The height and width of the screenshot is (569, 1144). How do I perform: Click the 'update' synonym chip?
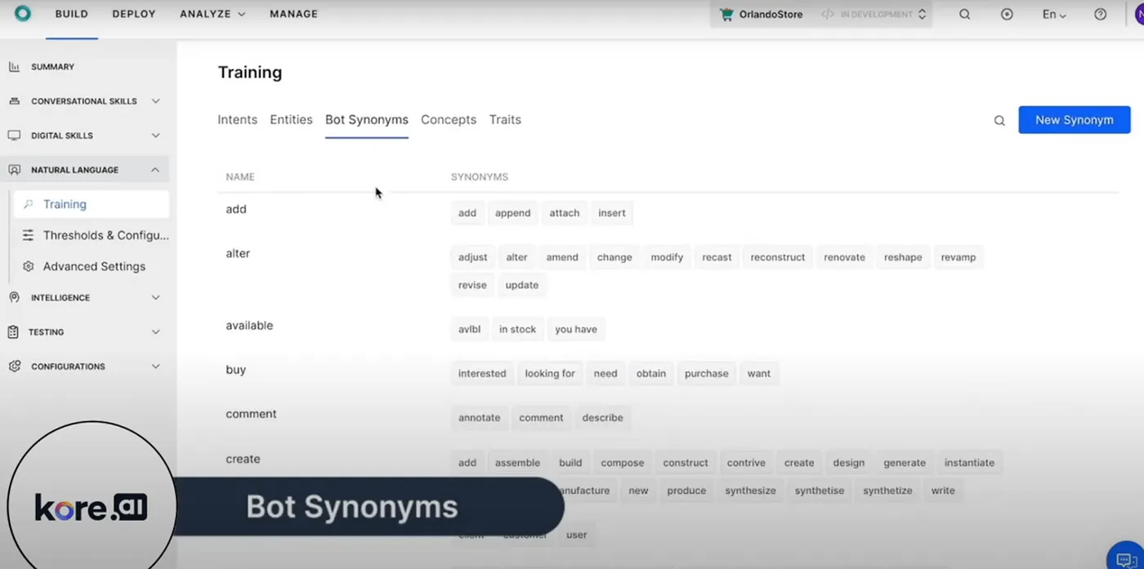coord(521,285)
